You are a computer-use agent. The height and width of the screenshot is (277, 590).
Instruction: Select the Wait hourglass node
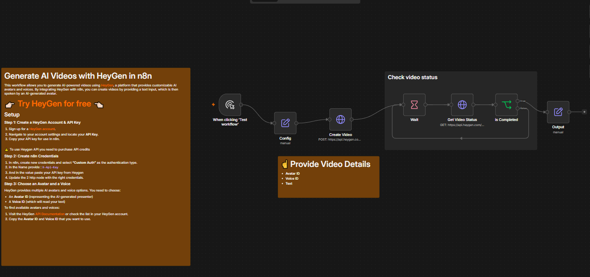(414, 105)
